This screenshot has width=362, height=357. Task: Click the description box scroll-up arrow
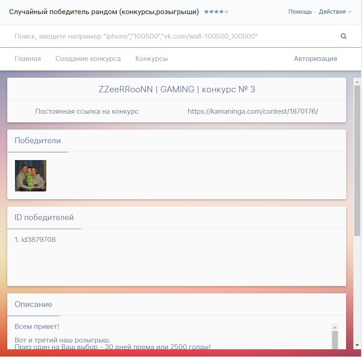tap(335, 327)
